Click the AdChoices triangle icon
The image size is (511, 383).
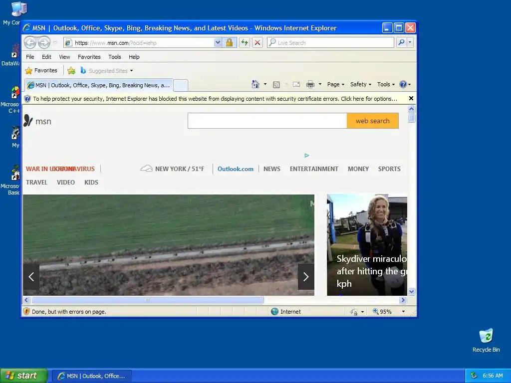(307, 156)
